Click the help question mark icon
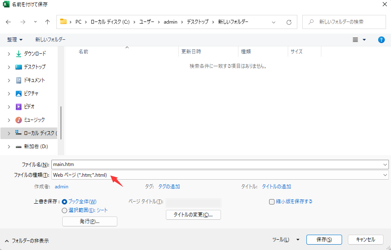The height and width of the screenshot is (250, 391). pos(381,39)
